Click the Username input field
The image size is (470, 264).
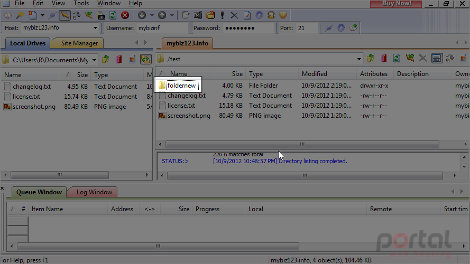point(162,28)
